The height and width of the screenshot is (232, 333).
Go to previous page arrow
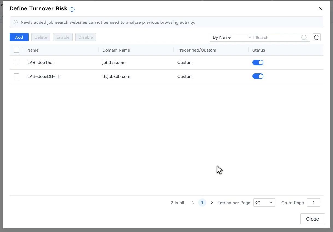point(193,203)
